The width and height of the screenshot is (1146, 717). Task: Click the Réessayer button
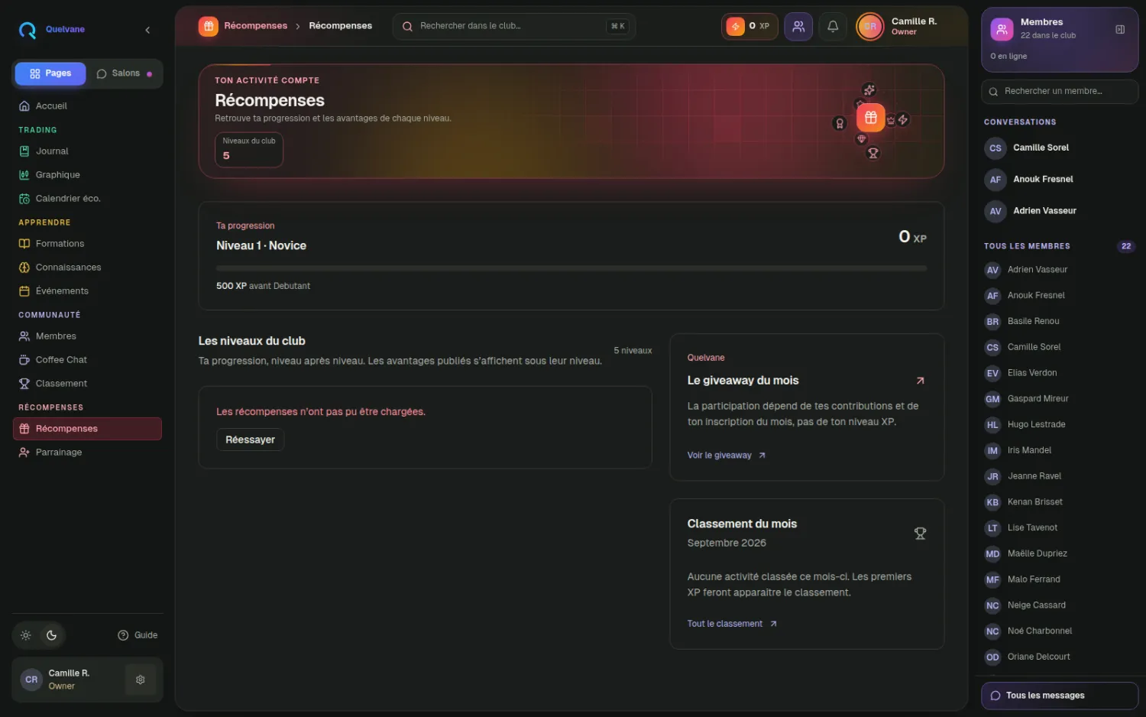pyautogui.click(x=251, y=440)
